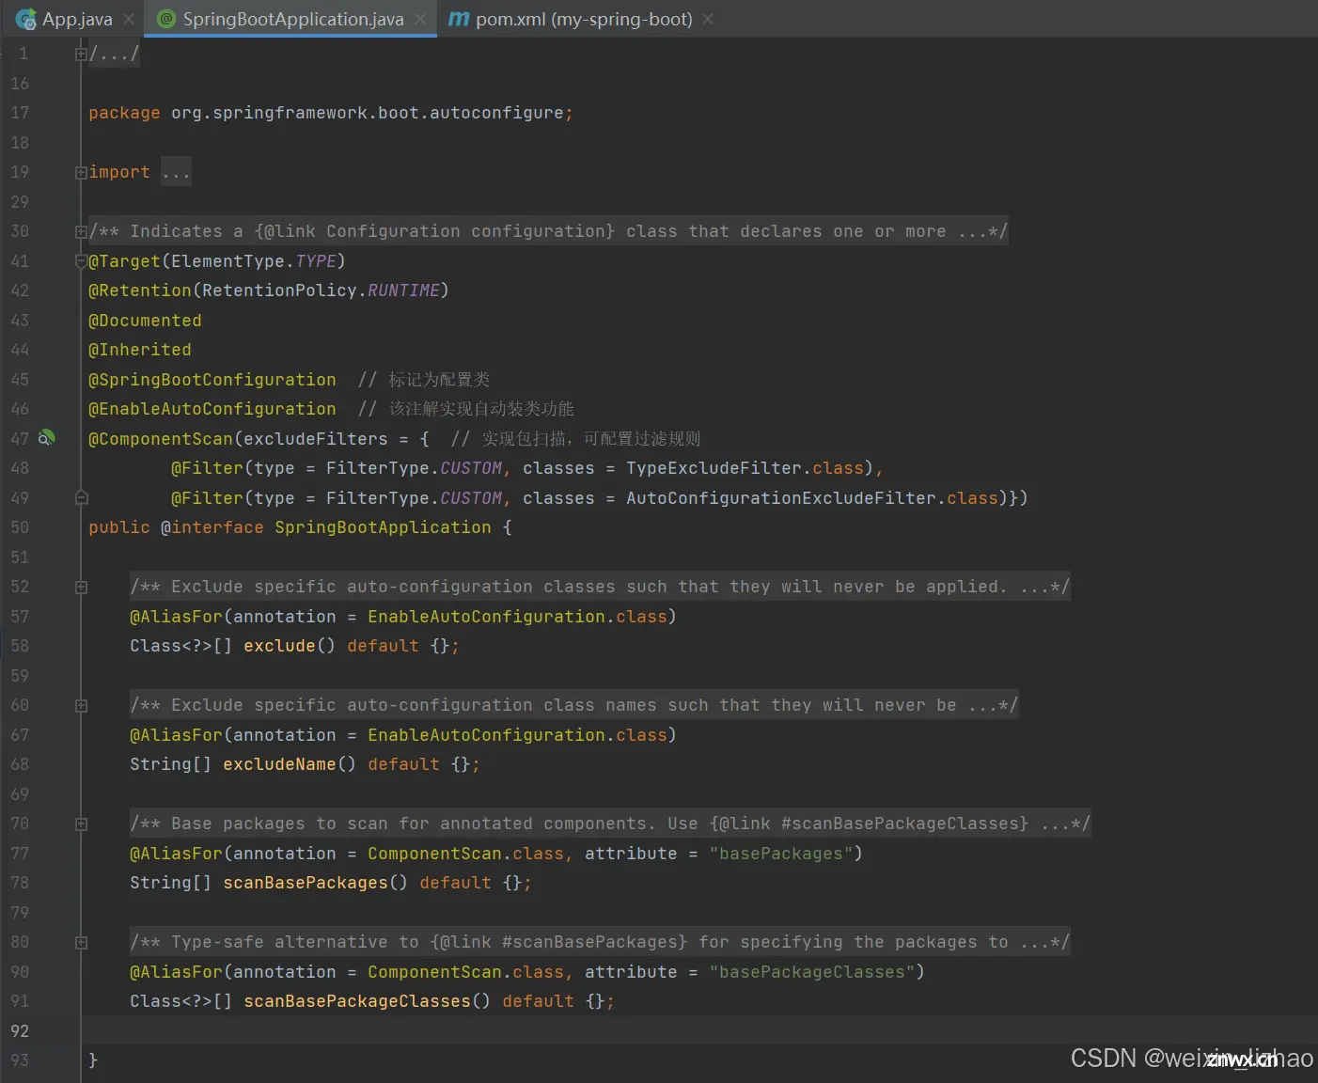Click the 'SpringBootApplication' interface name

pyautogui.click(x=383, y=527)
